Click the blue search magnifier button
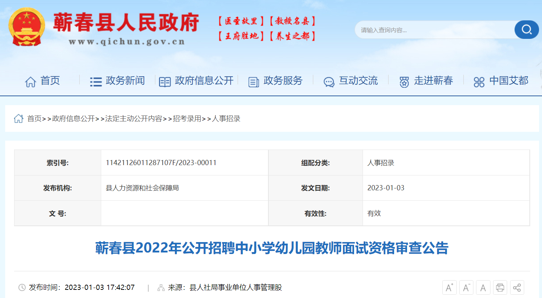This screenshot has width=542, height=298. click(x=526, y=30)
